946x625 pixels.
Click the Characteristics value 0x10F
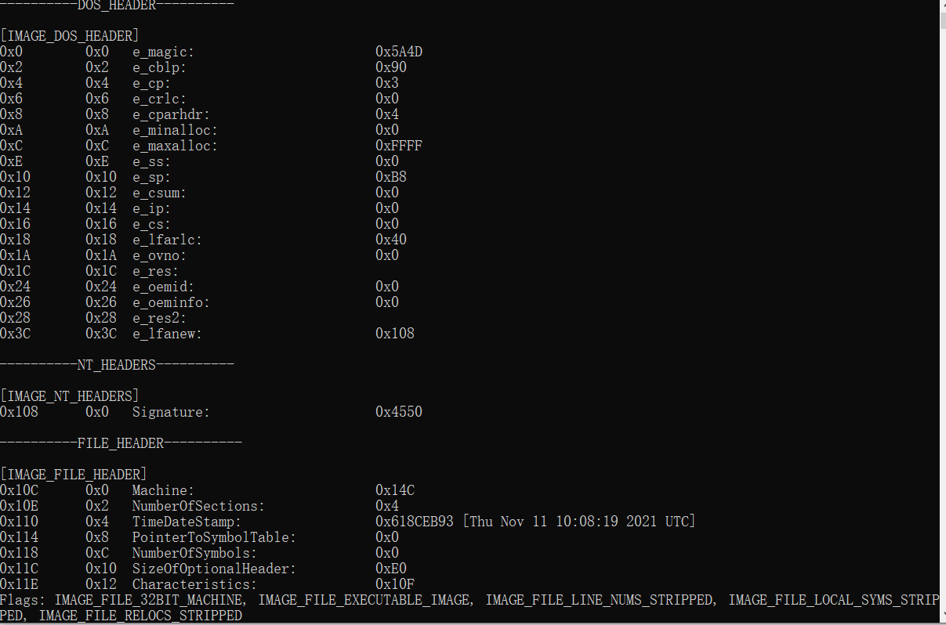pos(395,584)
